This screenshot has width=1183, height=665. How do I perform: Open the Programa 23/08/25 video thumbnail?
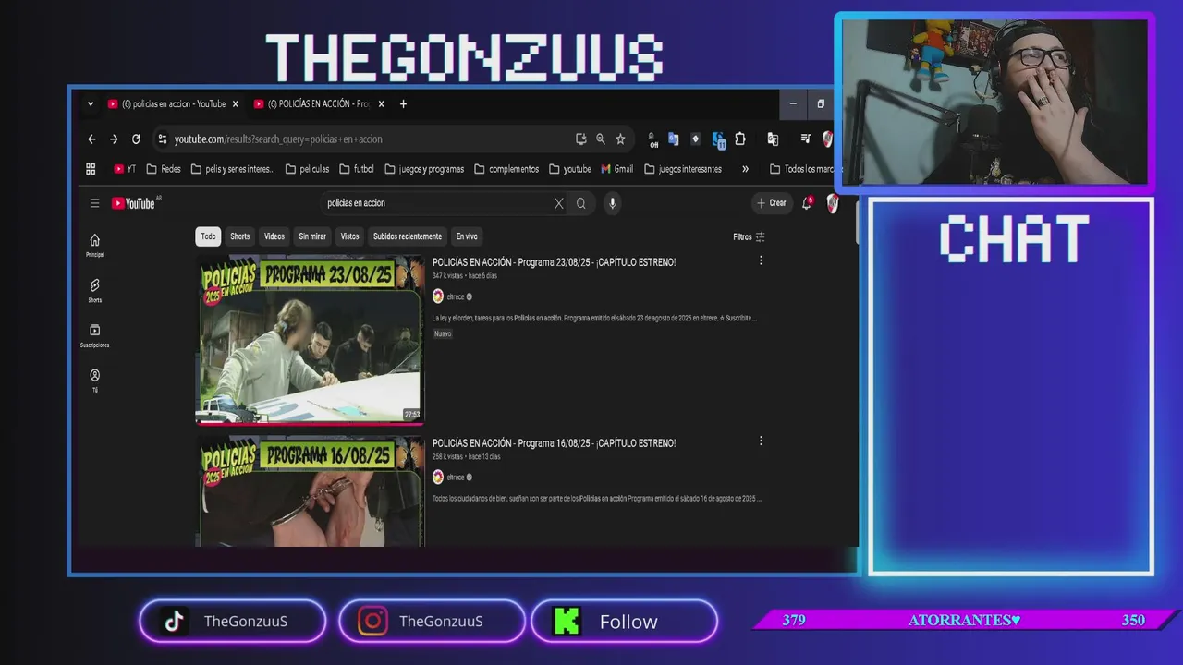[310, 341]
